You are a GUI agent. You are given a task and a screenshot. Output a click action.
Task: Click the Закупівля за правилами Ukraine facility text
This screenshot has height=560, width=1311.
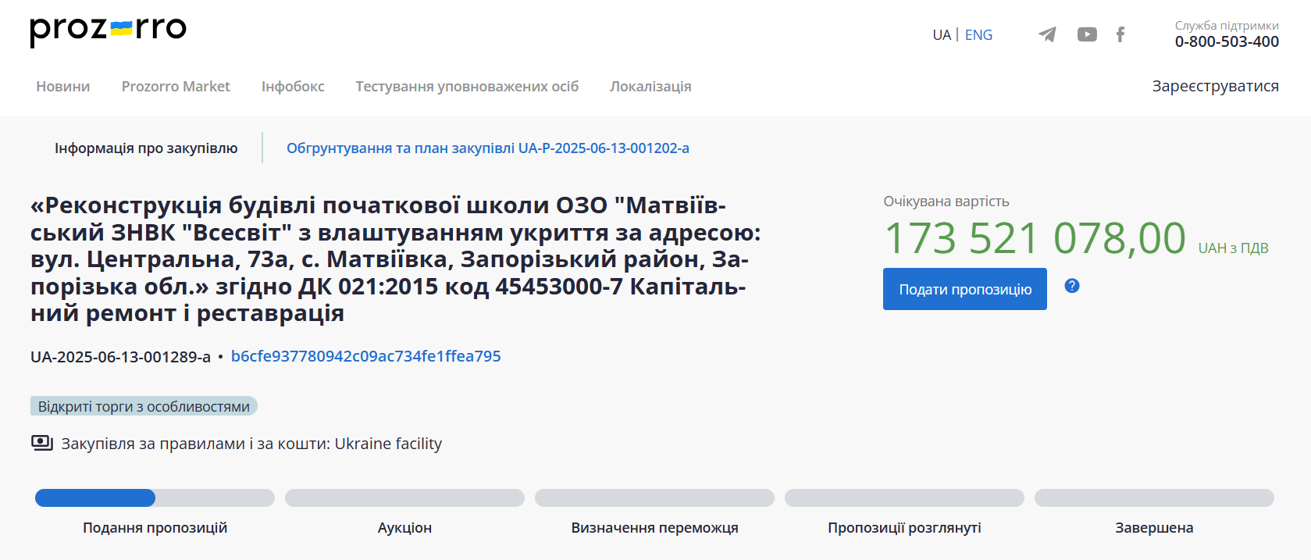[251, 444]
